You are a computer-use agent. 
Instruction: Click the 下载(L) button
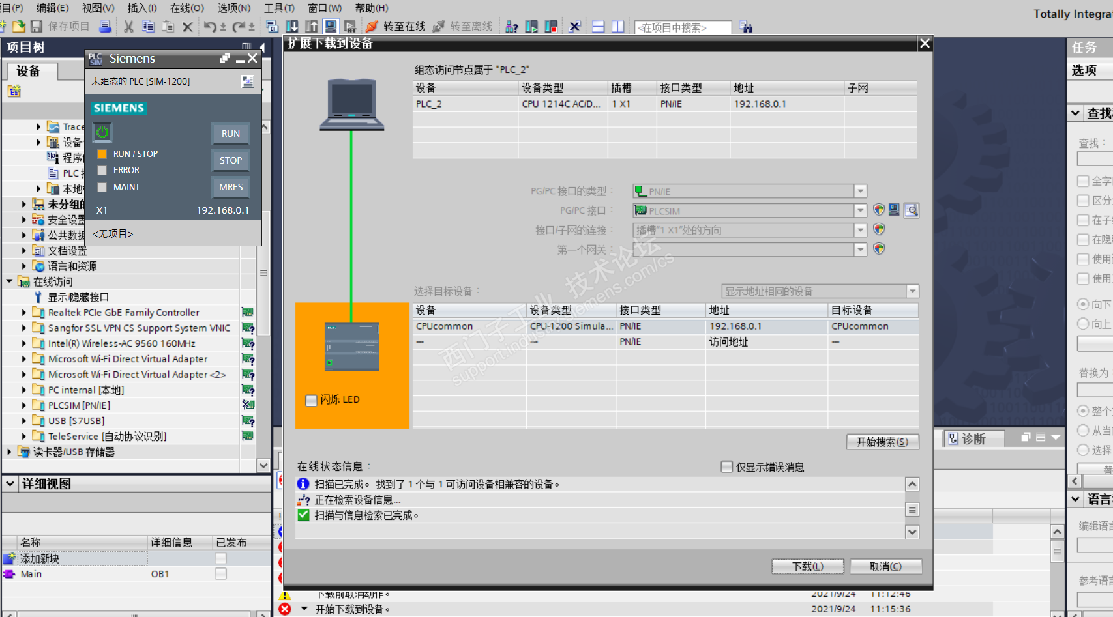(x=808, y=567)
